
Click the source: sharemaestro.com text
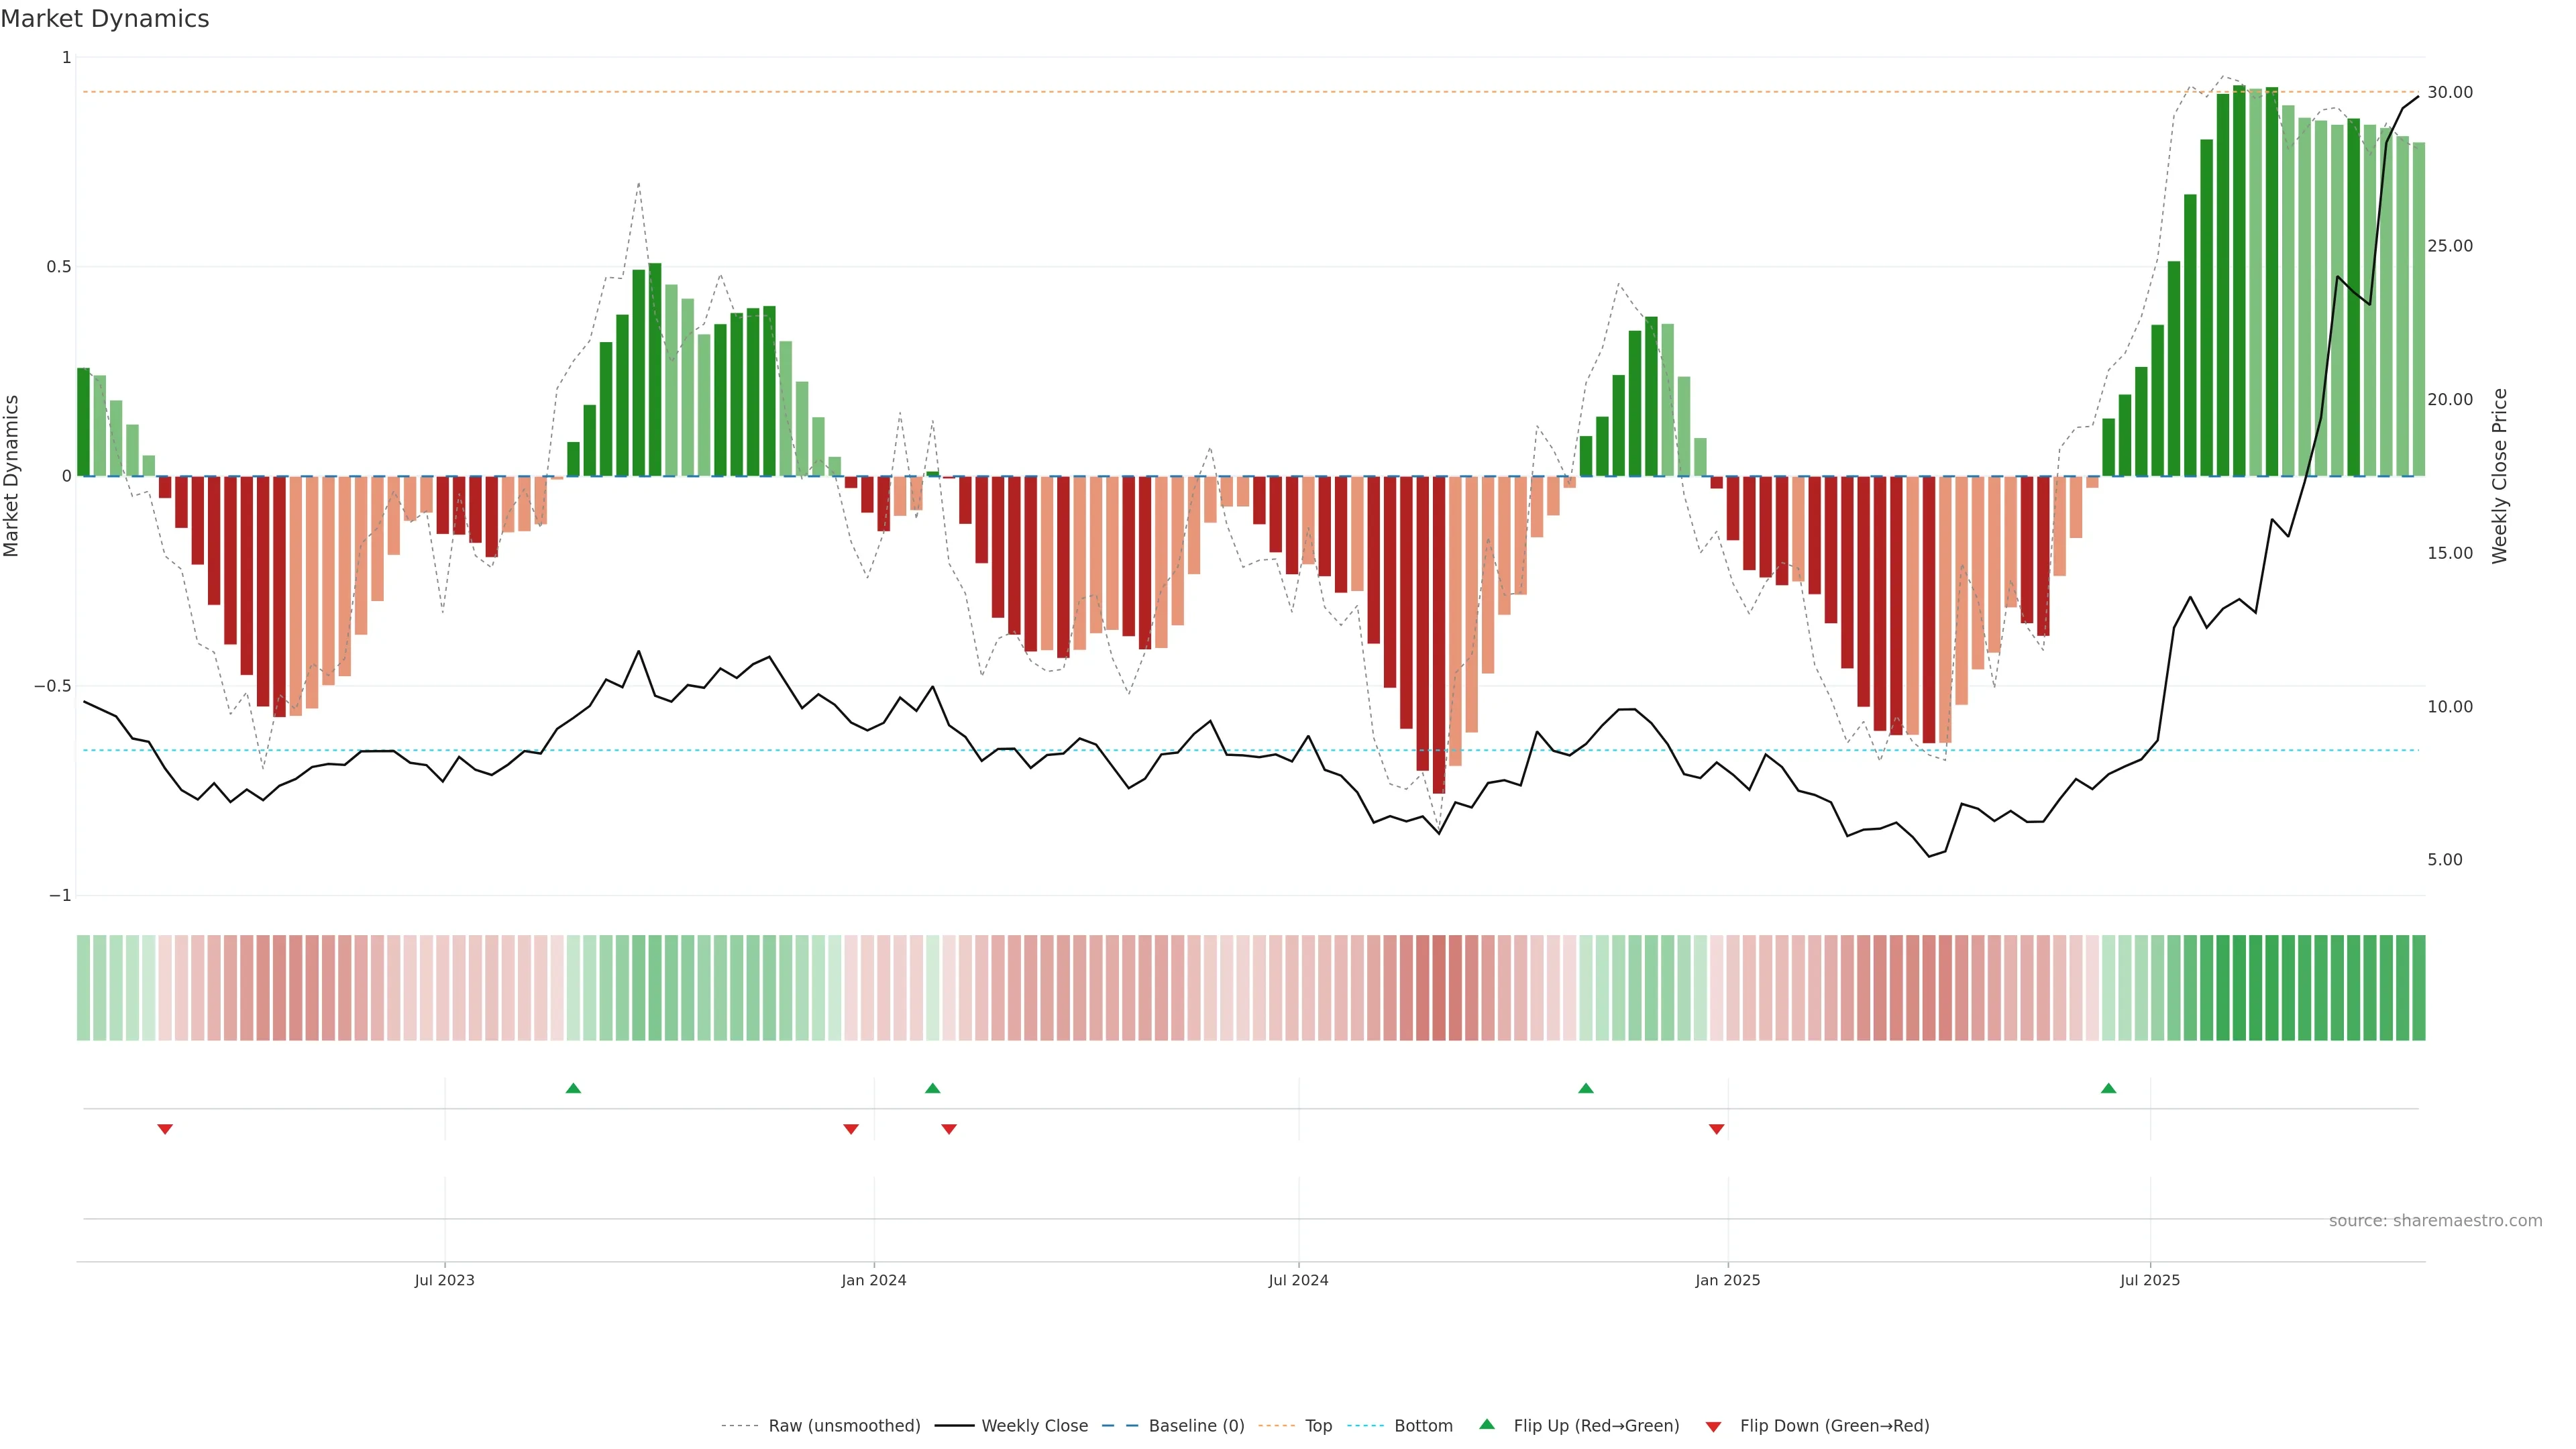pos(2435,1220)
